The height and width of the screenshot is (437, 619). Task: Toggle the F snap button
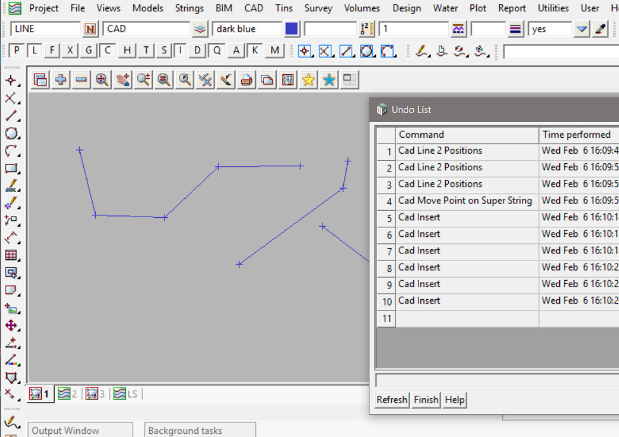point(51,51)
